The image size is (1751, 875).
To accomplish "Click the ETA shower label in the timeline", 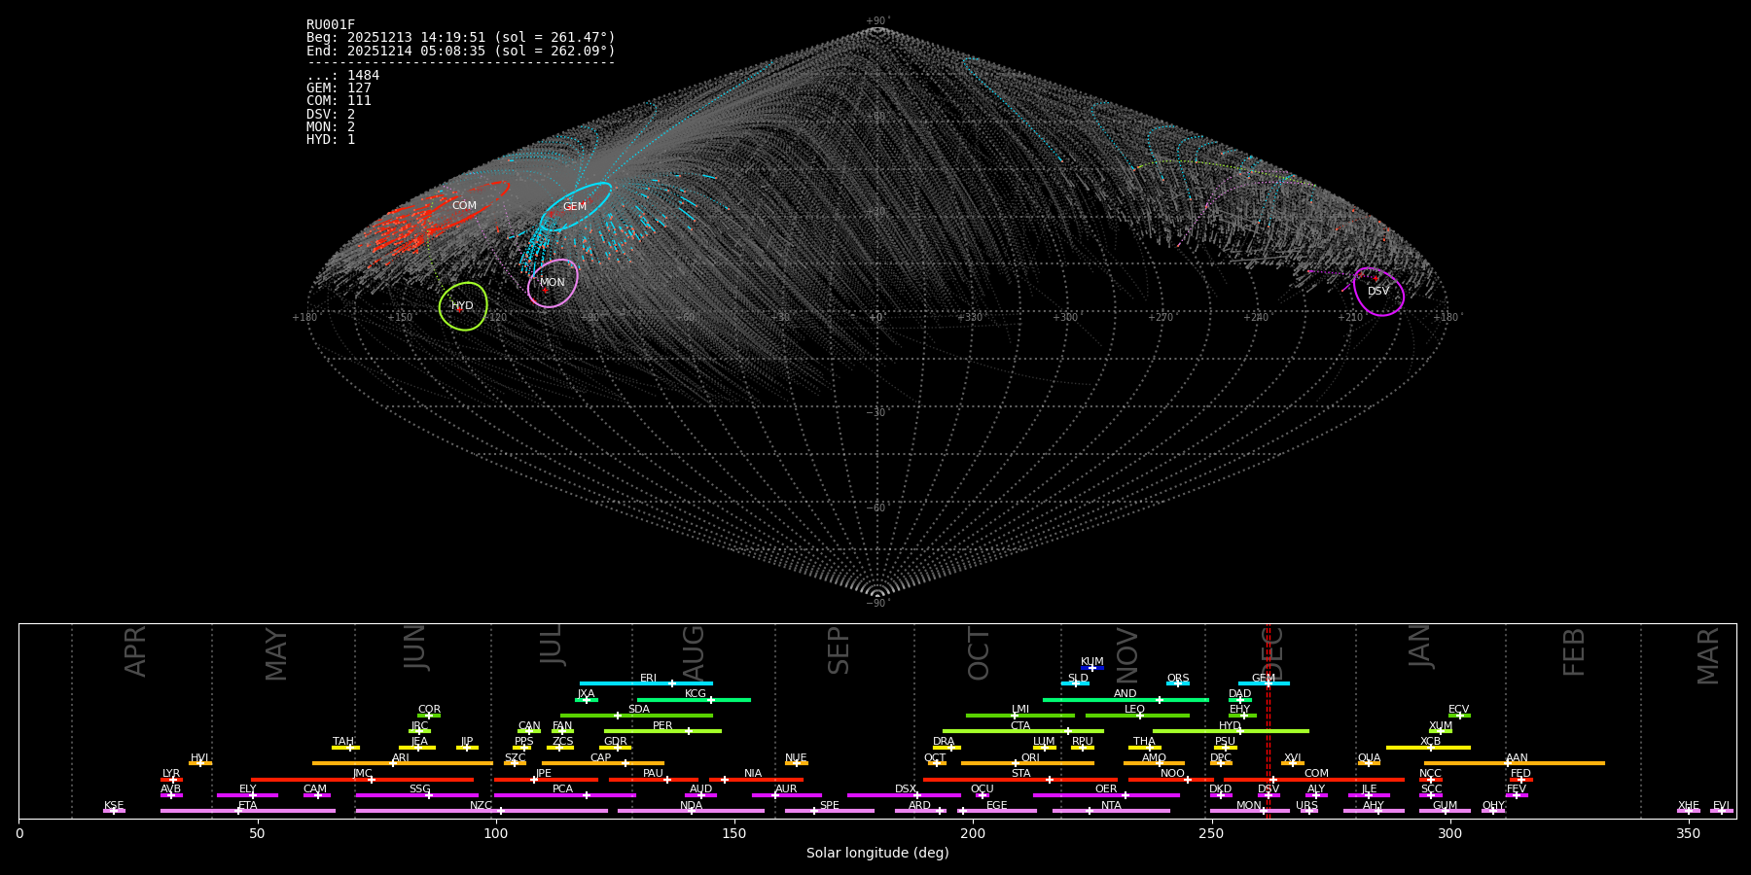I will point(247,805).
